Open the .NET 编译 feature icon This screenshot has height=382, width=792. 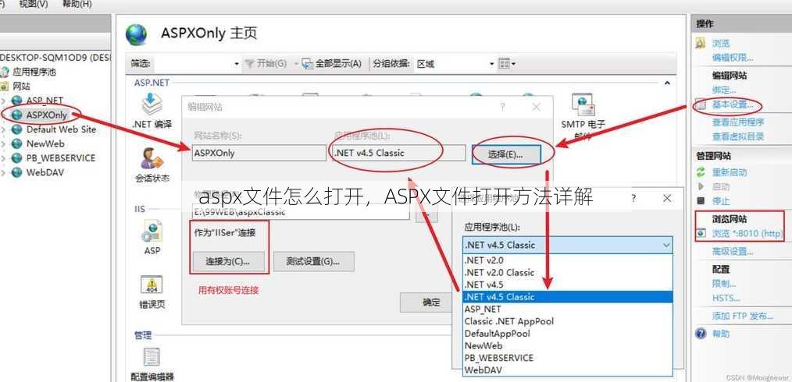(x=152, y=104)
